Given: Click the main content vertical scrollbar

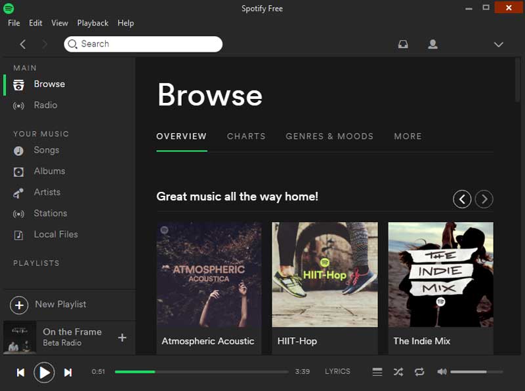Looking at the screenshot, I should (518, 80).
